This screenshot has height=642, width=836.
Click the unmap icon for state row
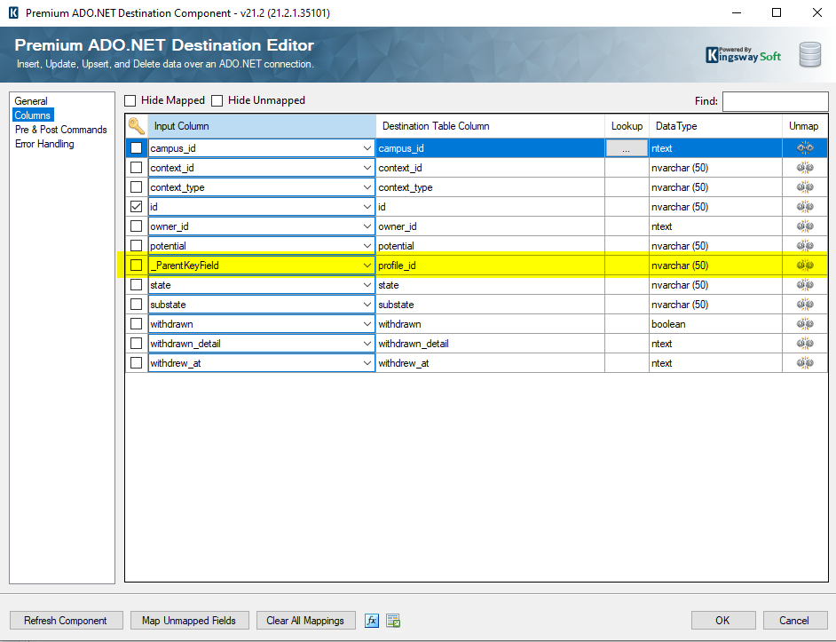click(x=805, y=284)
